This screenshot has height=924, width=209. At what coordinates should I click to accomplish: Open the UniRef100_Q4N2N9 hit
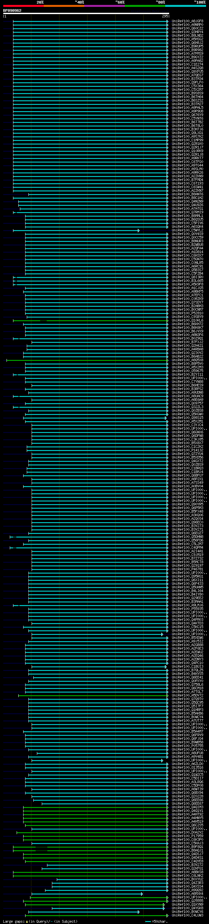(187, 201)
